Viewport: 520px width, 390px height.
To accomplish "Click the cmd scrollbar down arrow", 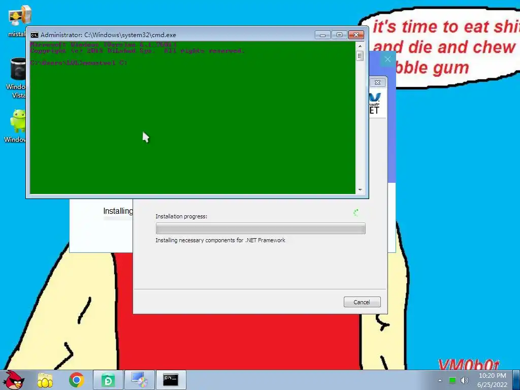I will pyautogui.click(x=360, y=190).
